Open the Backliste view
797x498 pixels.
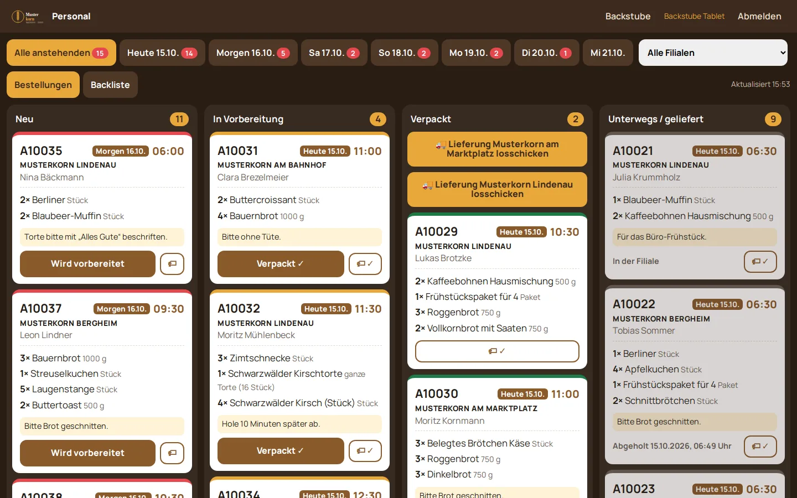coord(110,85)
